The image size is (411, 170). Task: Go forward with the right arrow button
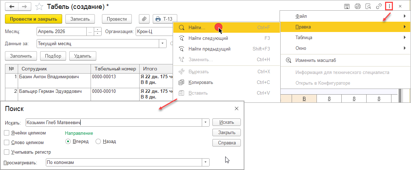click(x=25, y=6)
